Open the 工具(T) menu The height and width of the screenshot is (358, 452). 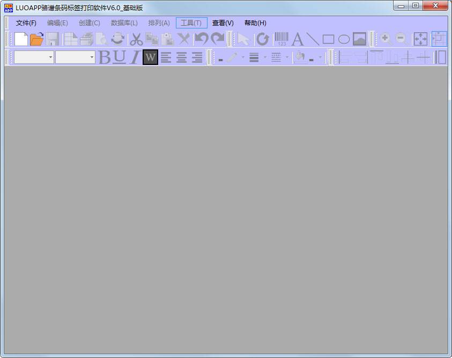[x=191, y=23]
